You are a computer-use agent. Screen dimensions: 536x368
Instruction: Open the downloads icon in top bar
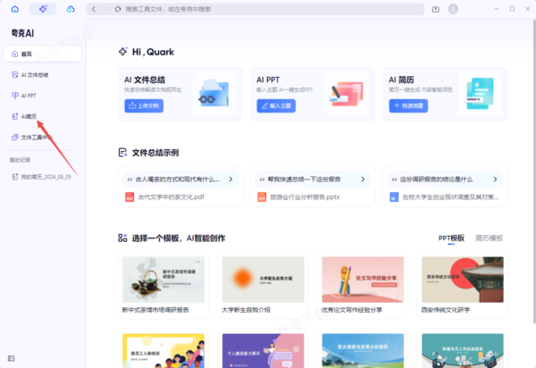coord(436,9)
